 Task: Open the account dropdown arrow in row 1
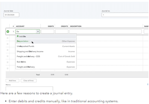pos(38,31)
